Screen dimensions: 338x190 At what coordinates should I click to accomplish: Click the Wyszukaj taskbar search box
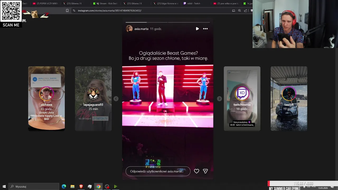tap(34, 187)
